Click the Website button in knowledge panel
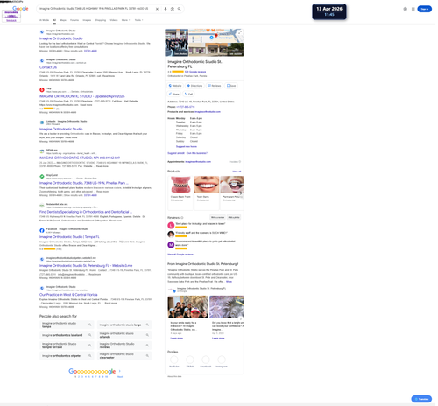Screen dimensions: 438x406 175,86
